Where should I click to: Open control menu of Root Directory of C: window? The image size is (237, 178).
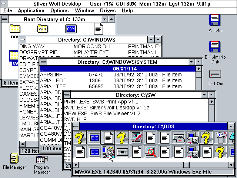5,19
